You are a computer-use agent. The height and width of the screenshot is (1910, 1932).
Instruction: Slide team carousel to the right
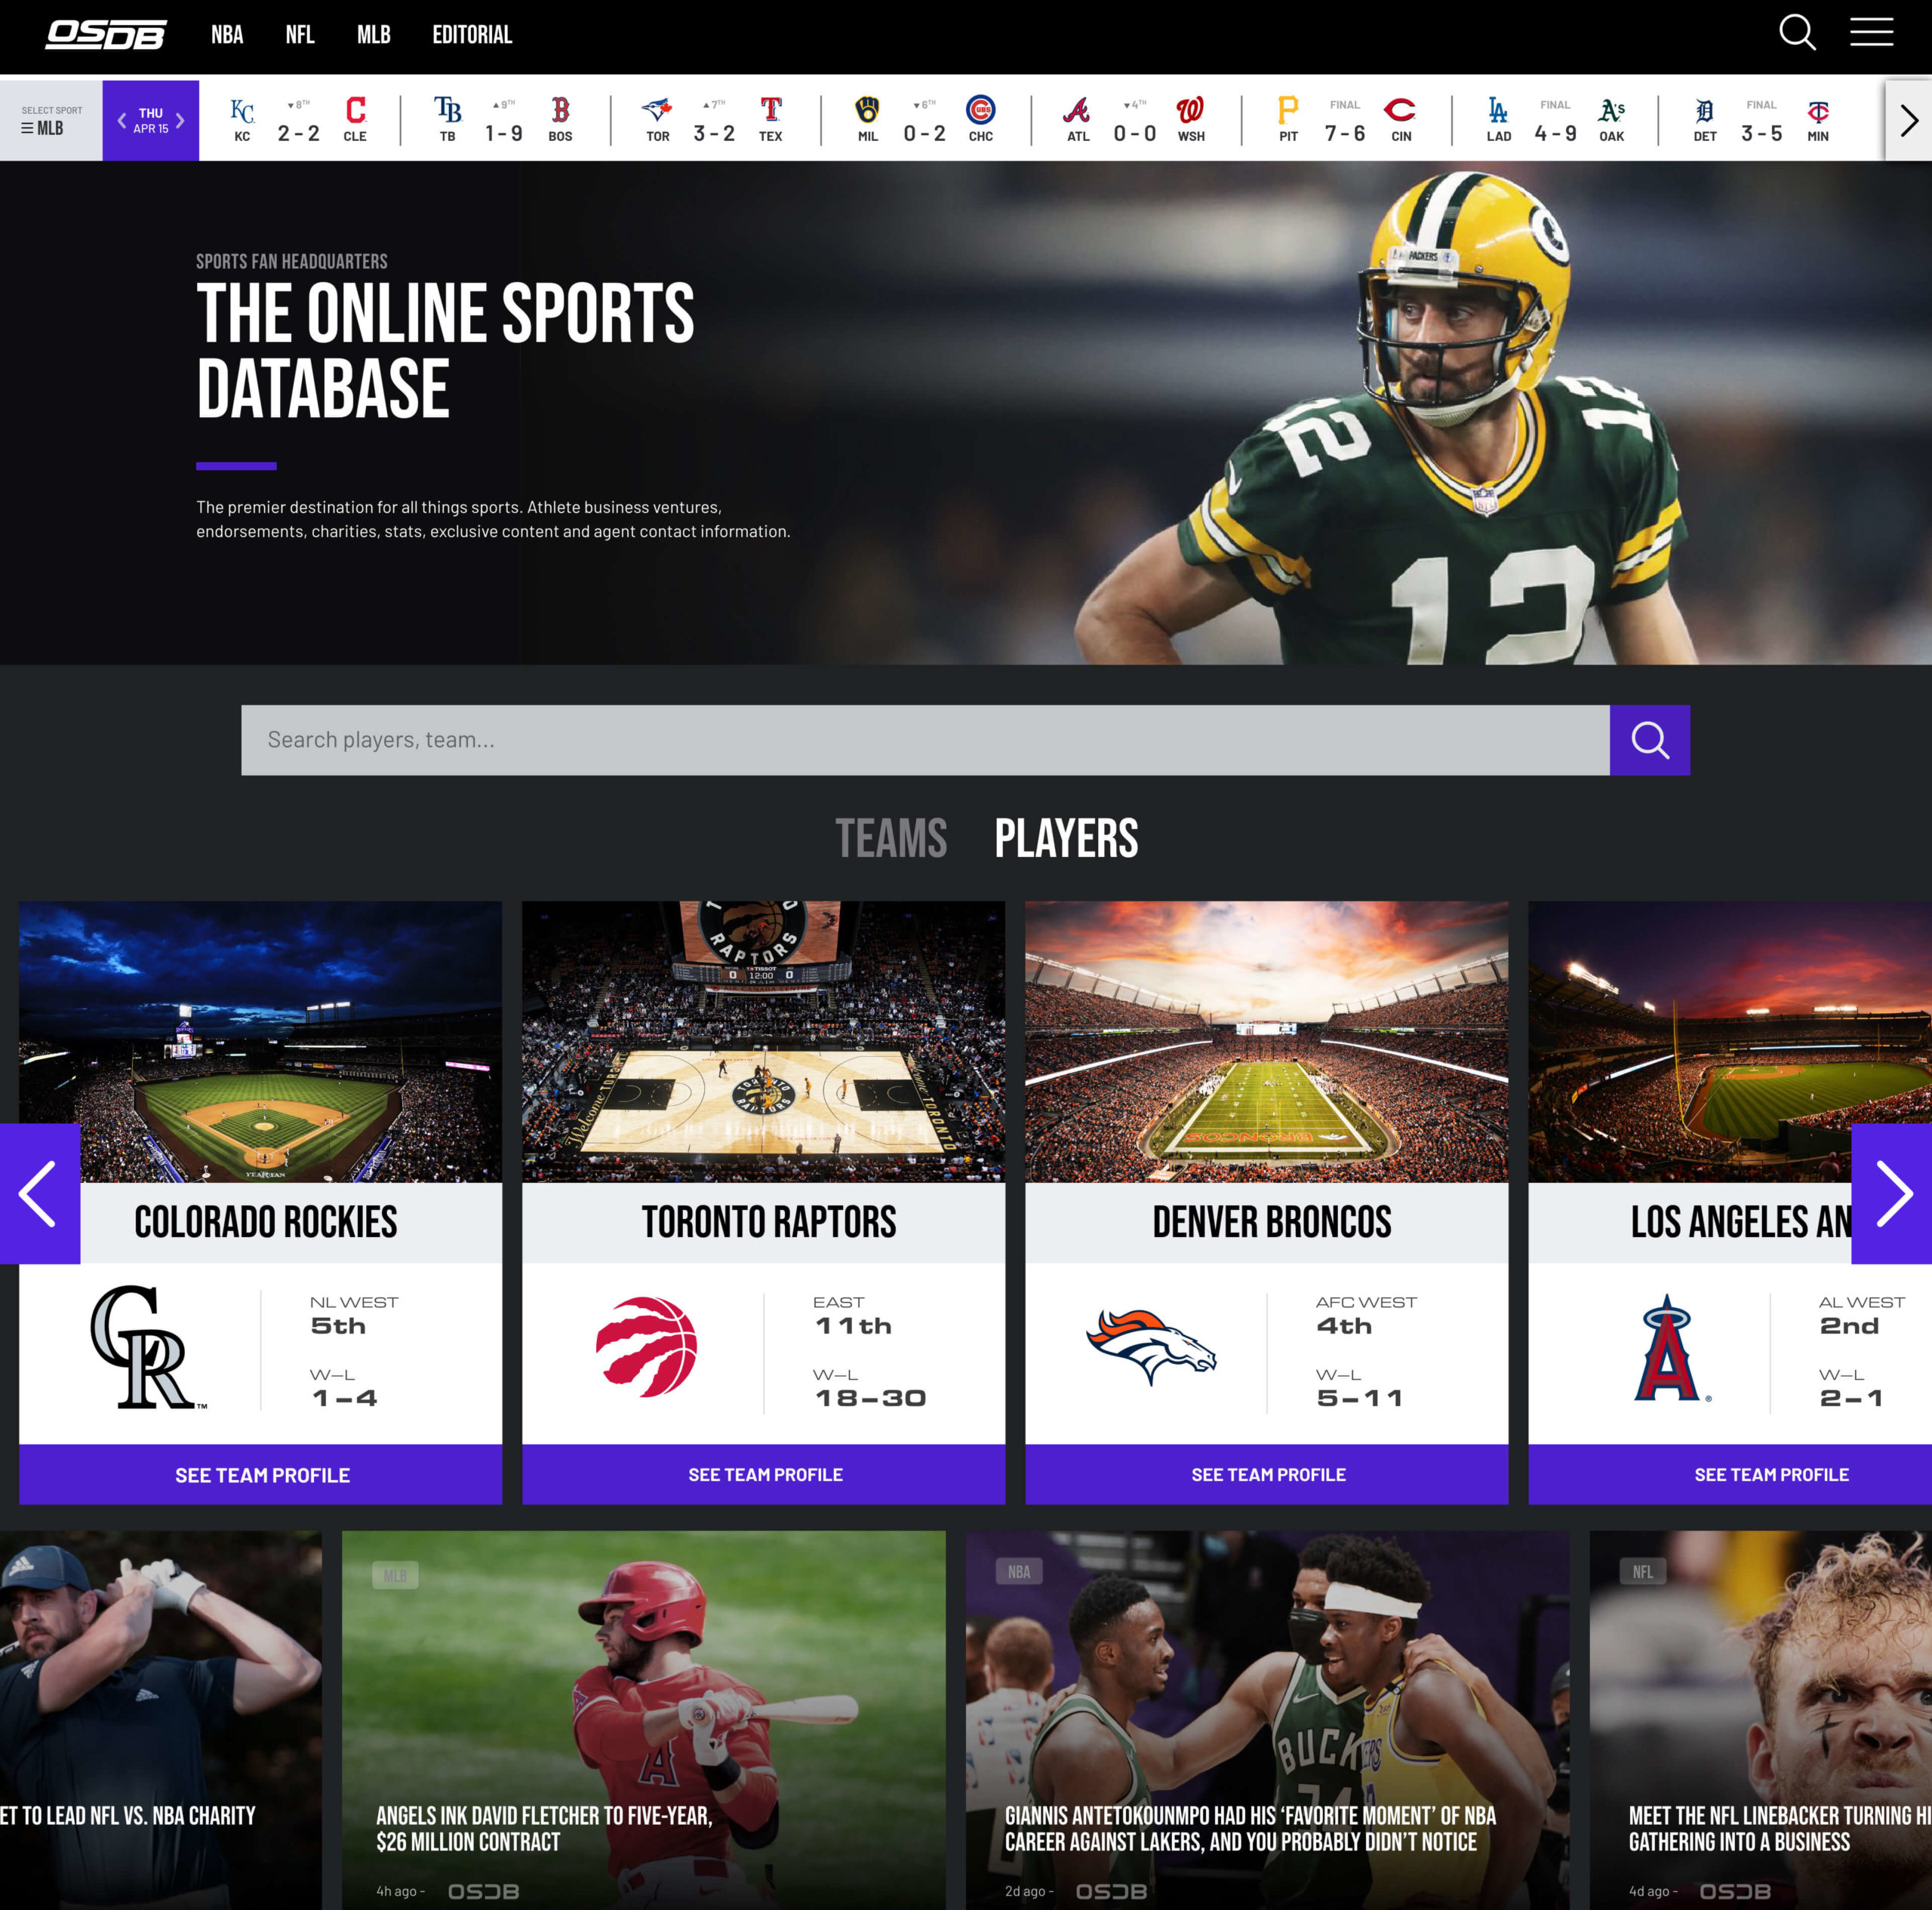(x=1892, y=1193)
